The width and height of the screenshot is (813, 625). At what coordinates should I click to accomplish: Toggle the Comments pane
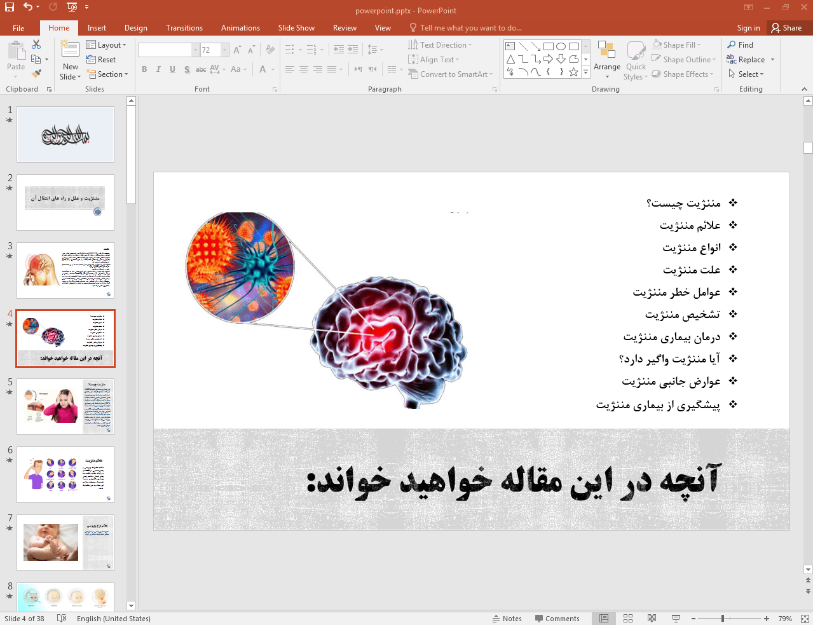557,619
